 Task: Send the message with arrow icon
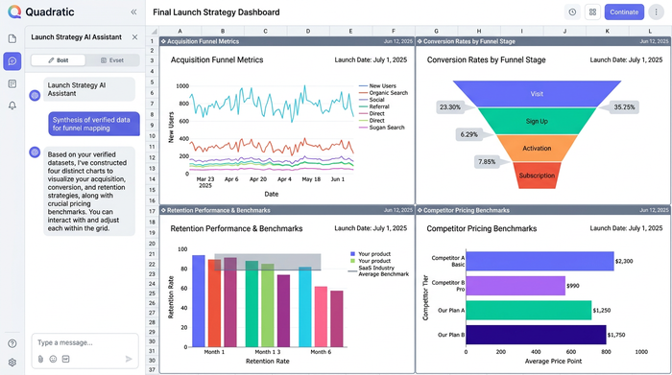(x=129, y=359)
